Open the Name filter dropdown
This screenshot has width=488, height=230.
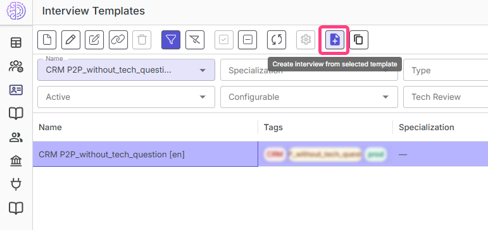(x=126, y=70)
